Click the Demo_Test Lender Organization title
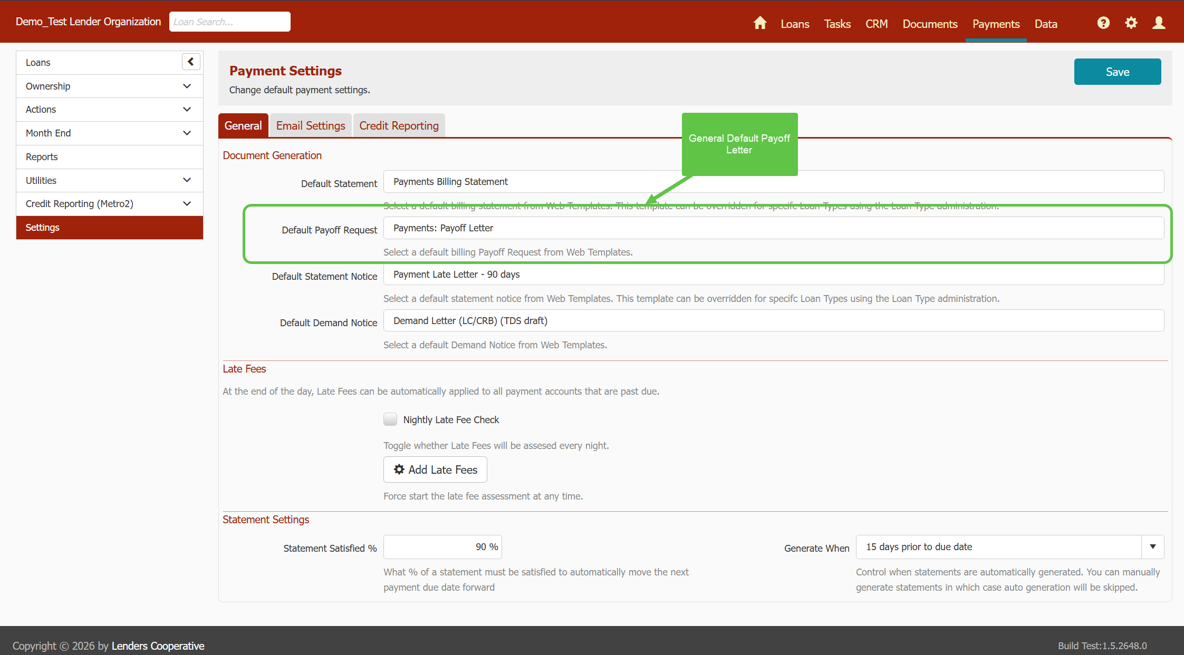The height and width of the screenshot is (655, 1184). click(88, 22)
